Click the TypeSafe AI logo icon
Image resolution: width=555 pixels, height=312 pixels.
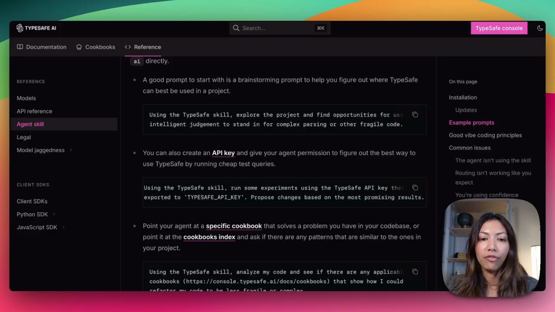pos(20,28)
